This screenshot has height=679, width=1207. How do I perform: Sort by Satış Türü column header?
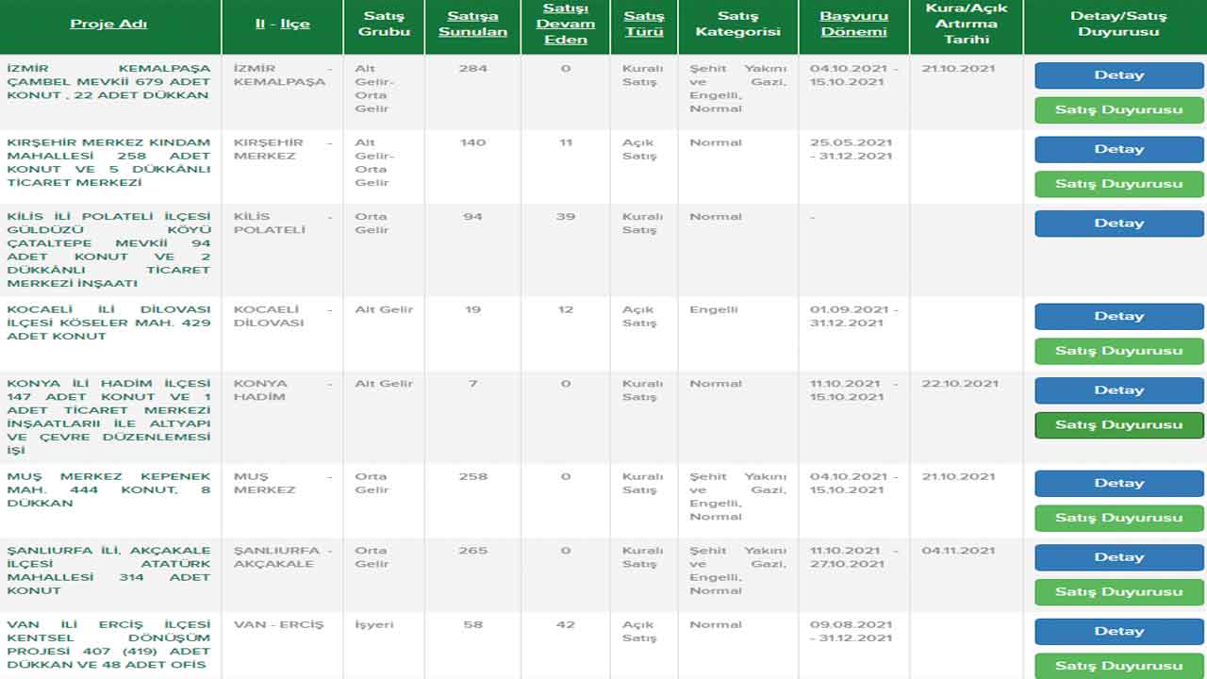(x=644, y=24)
